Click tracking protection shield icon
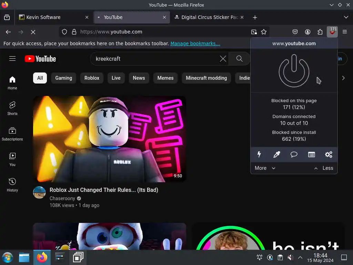Viewport: 353px width, 265px height. (64, 32)
